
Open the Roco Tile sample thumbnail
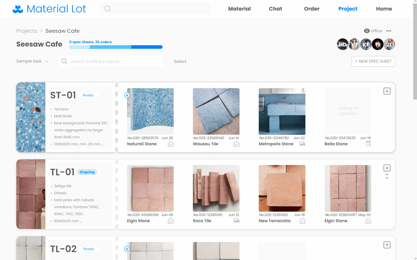coord(216,188)
